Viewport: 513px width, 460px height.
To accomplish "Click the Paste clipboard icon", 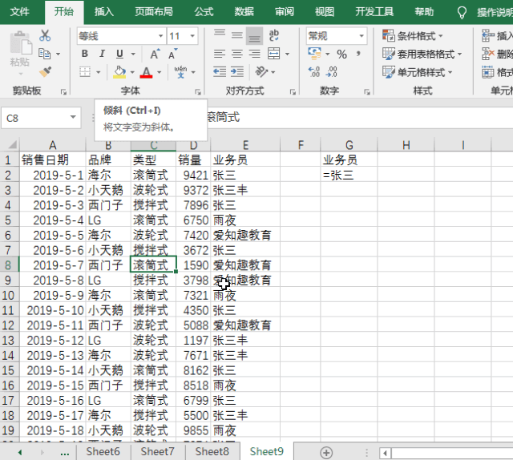I will pyautogui.click(x=21, y=43).
